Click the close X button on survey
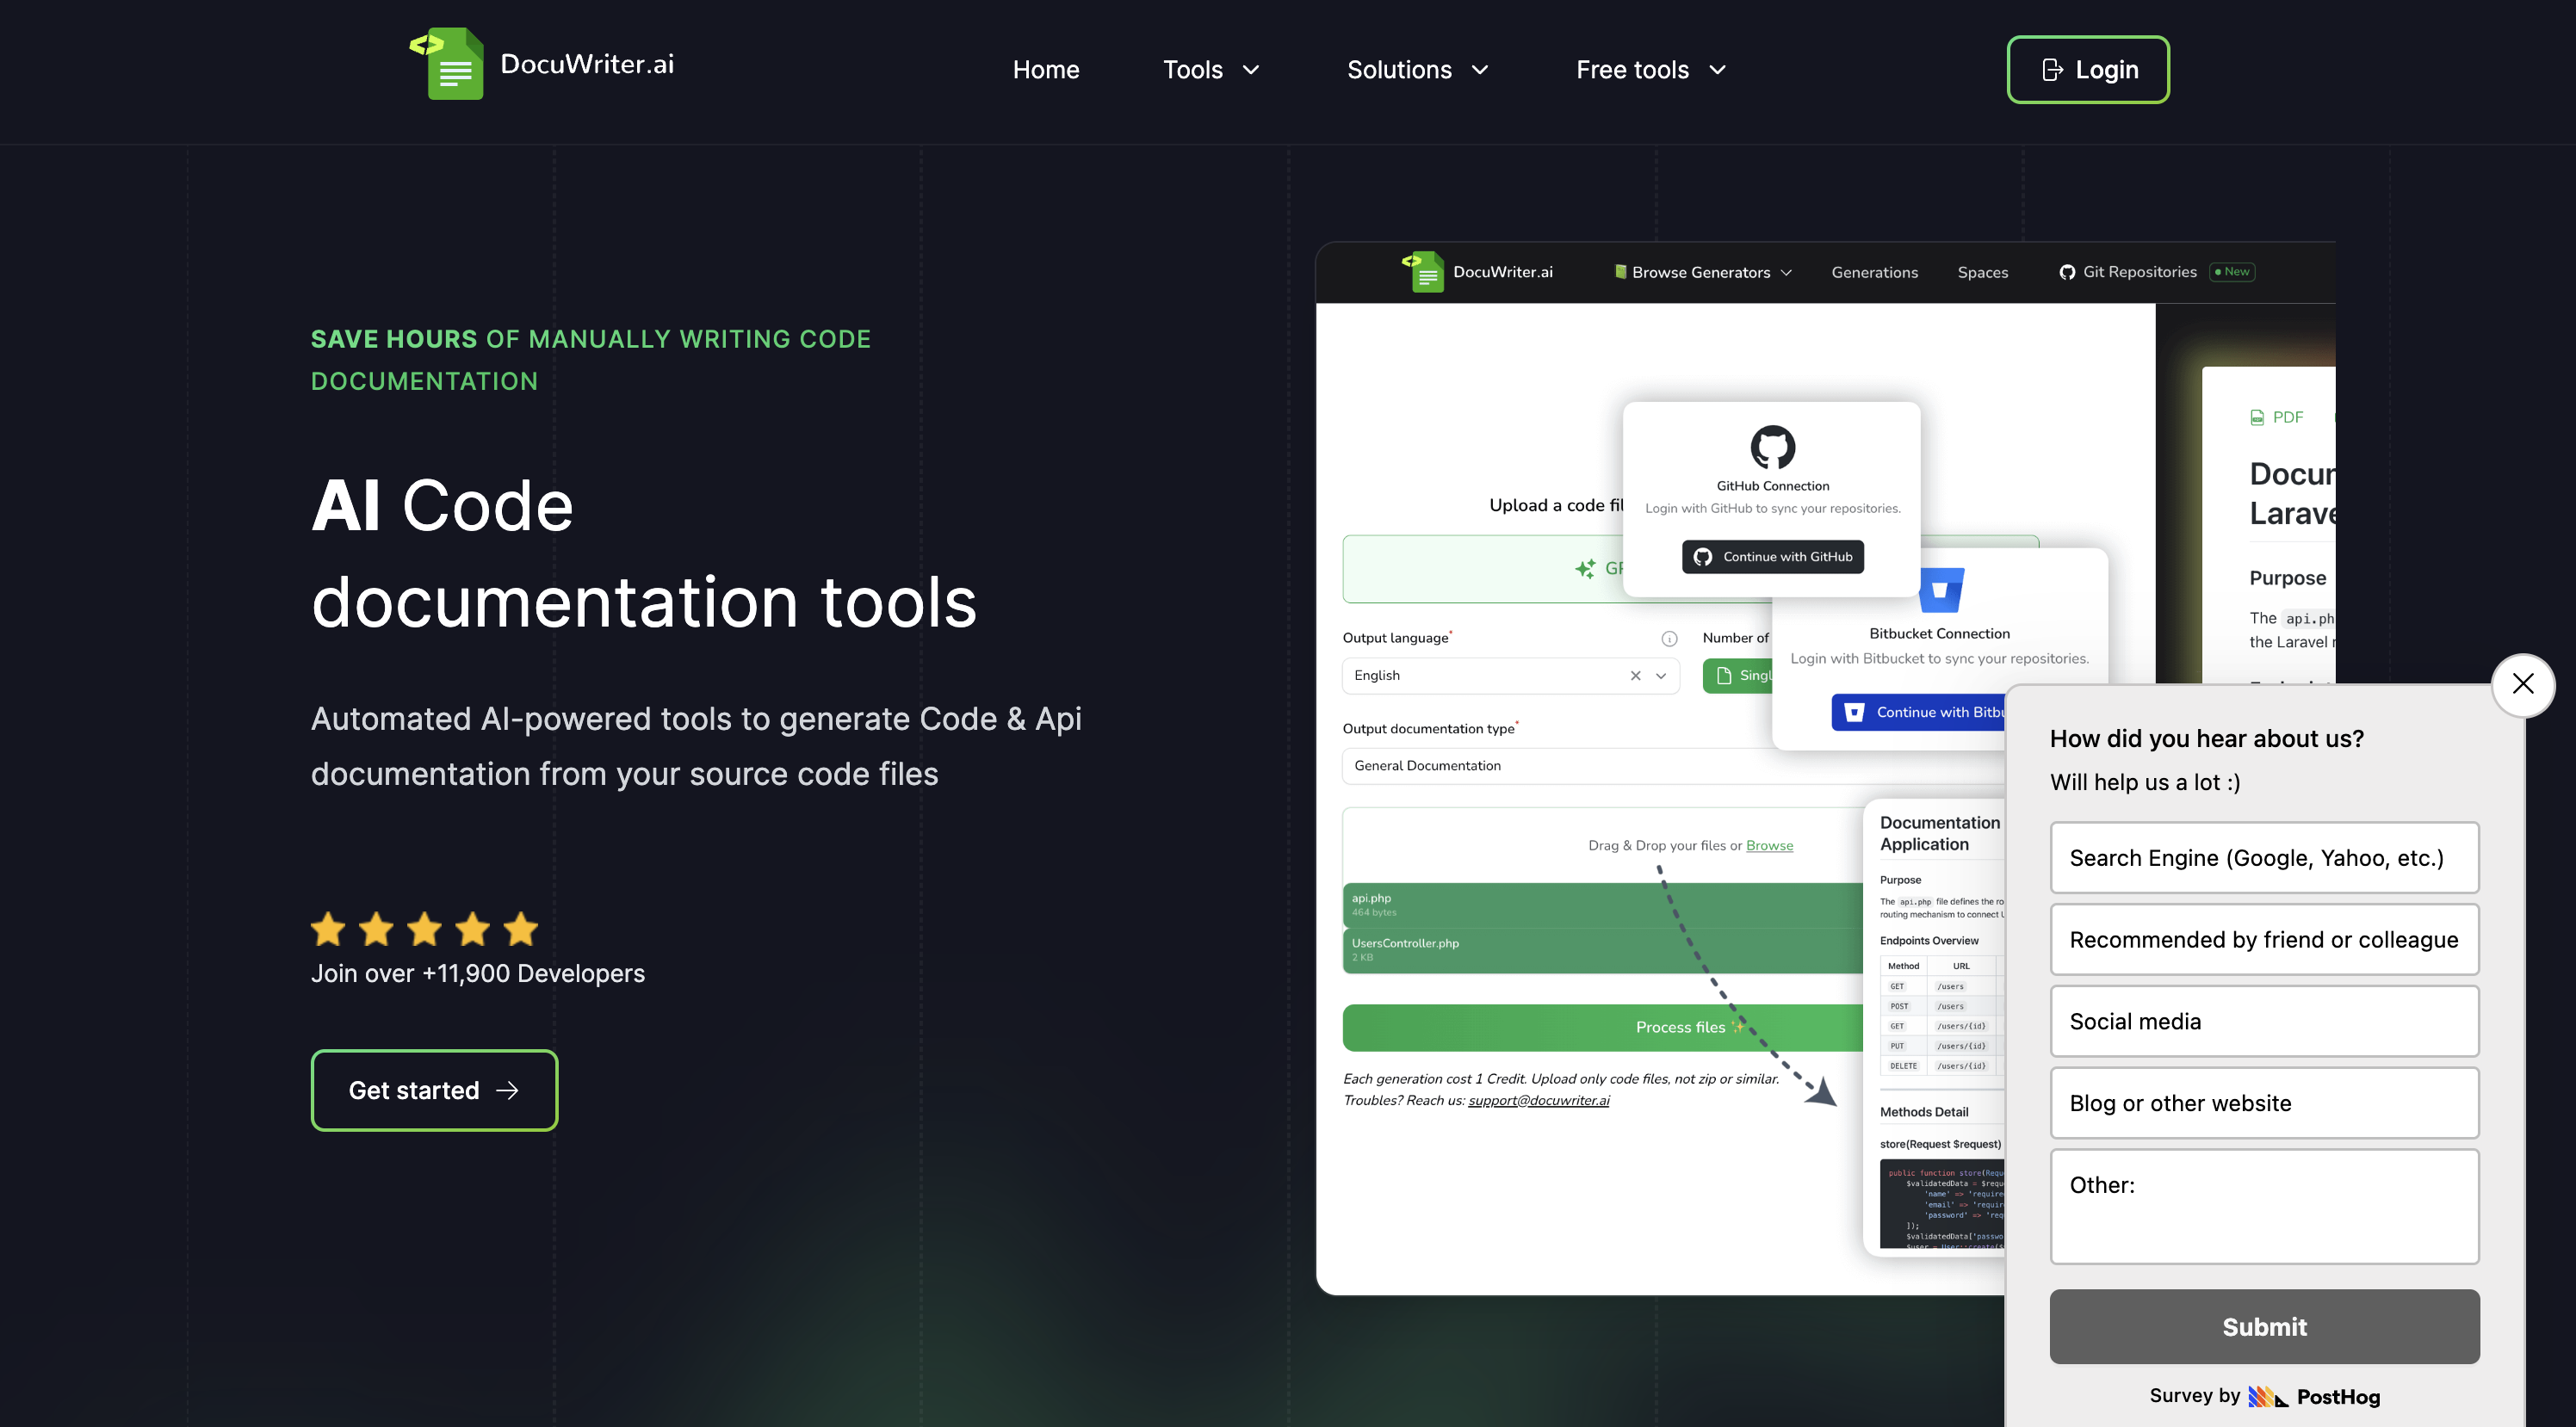2576x1427 pixels. 2523,682
